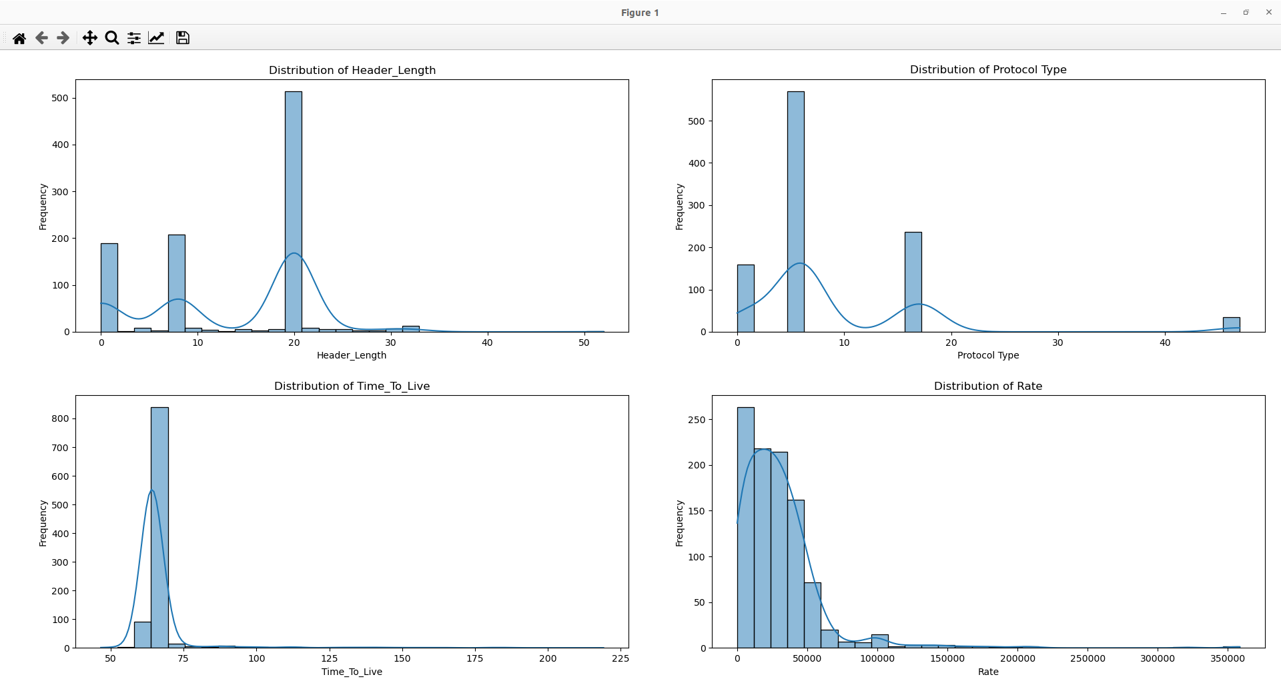Minimize the Figure 1 window

click(1224, 13)
